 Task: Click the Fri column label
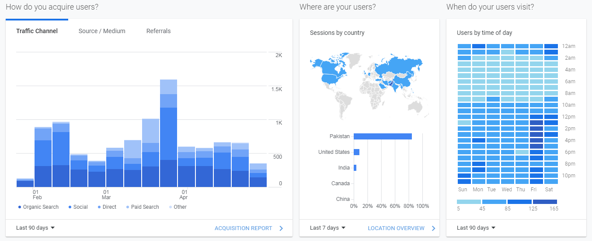pos(534,190)
